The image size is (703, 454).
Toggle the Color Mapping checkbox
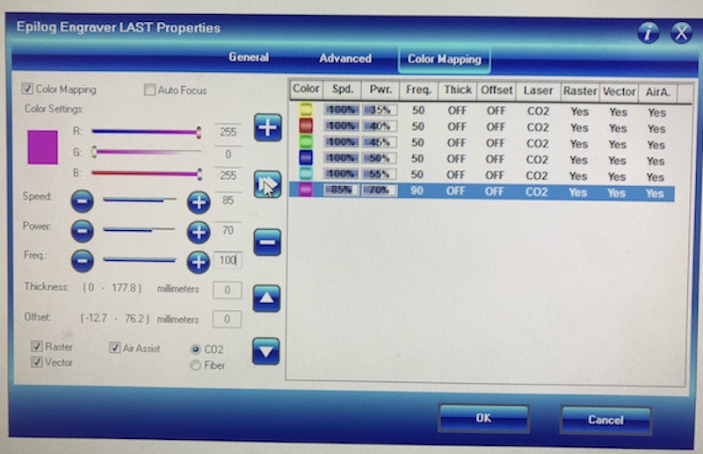27,89
